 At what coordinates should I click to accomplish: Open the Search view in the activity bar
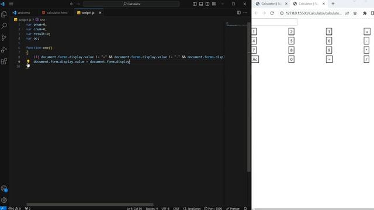coord(4,26)
